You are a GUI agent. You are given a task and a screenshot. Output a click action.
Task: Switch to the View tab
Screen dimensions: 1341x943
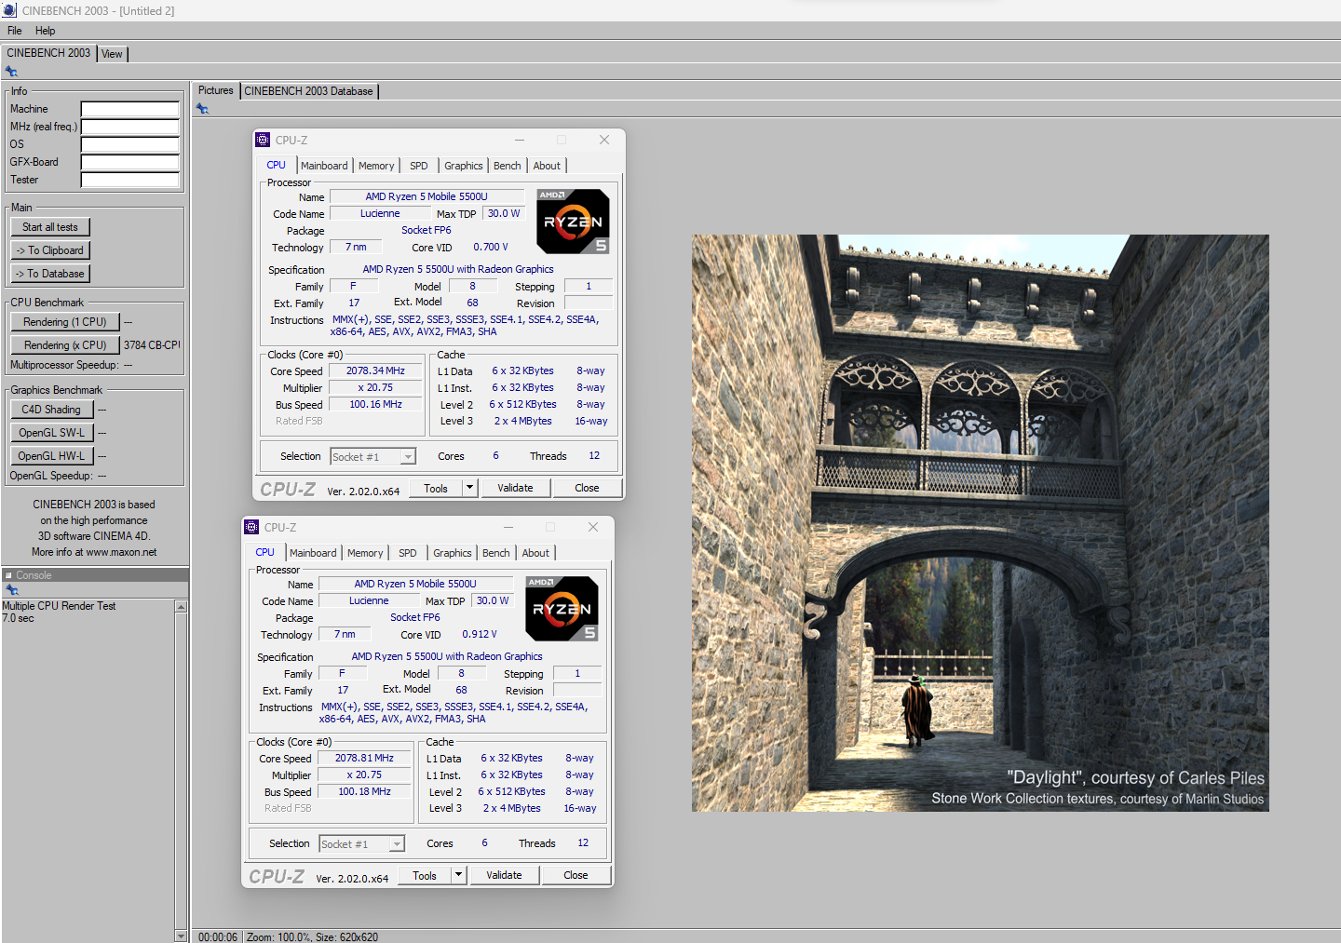click(112, 54)
